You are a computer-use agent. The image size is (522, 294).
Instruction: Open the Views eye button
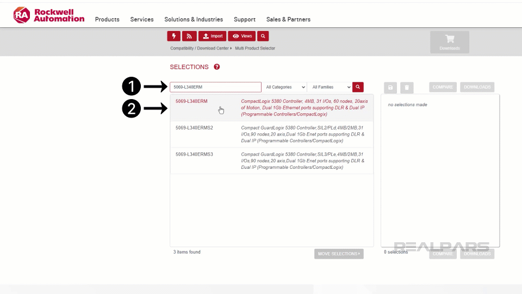241,36
